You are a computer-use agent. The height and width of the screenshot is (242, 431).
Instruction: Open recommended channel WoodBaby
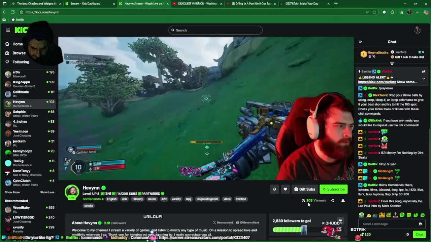(x=30, y=210)
